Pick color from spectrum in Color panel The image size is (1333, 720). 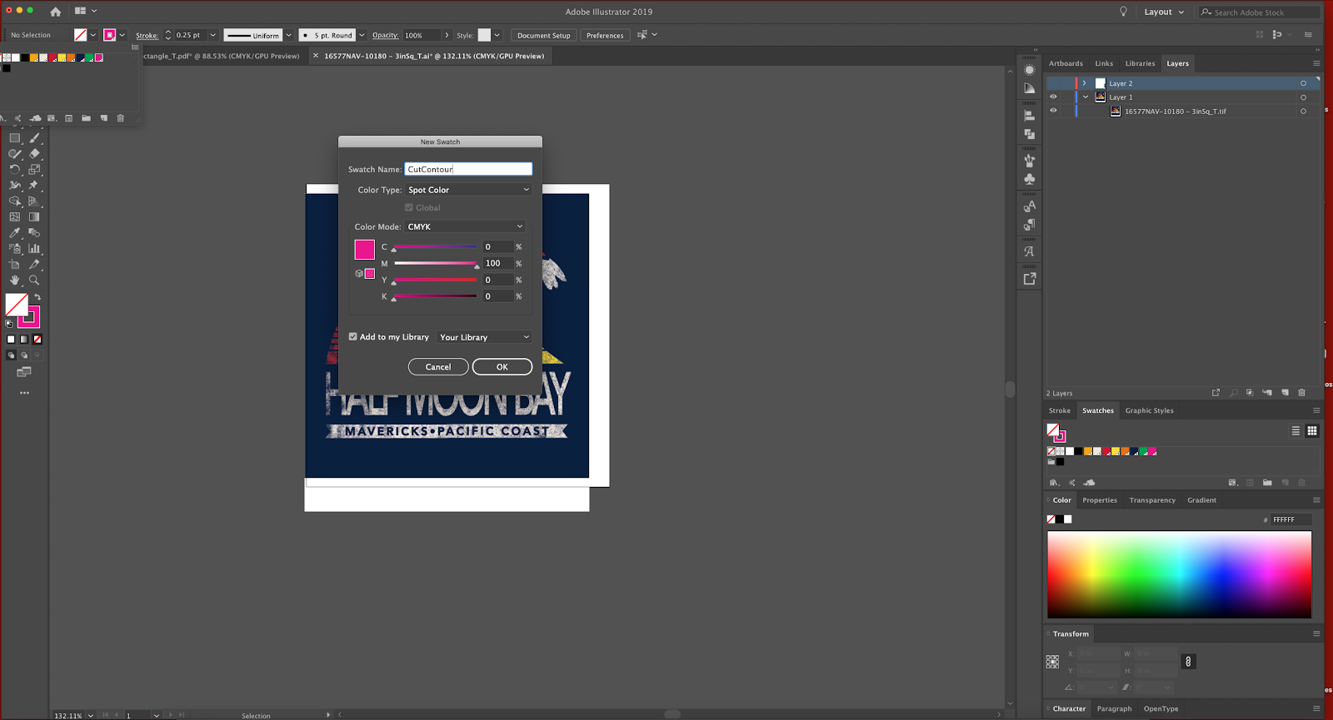(x=1179, y=574)
